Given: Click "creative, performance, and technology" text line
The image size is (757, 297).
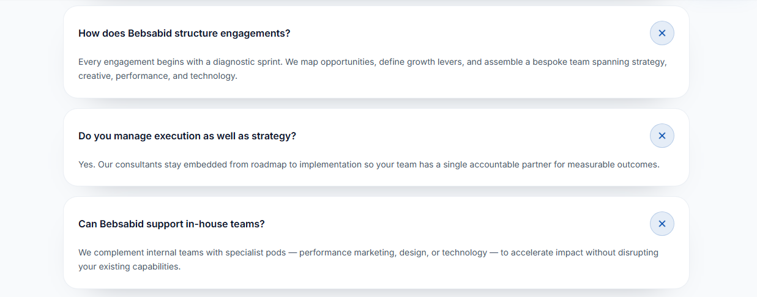Looking at the screenshot, I should pyautogui.click(x=157, y=76).
